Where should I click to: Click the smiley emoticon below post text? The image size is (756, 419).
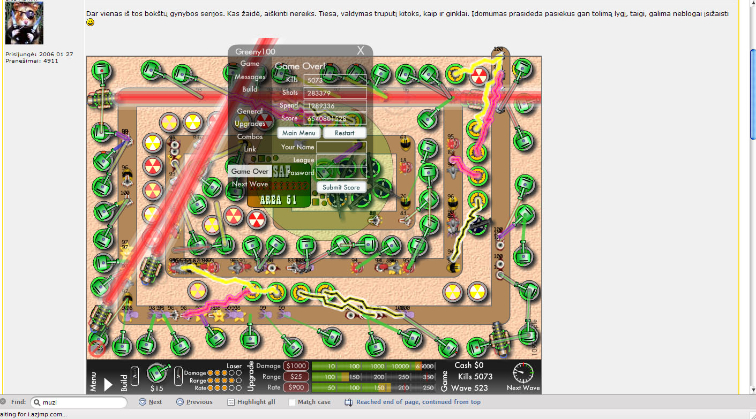click(91, 22)
